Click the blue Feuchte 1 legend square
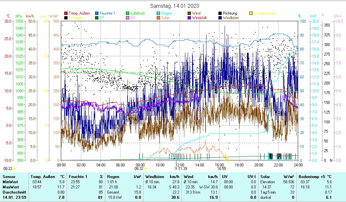The height and width of the screenshot is (202, 346). pyautogui.click(x=97, y=13)
